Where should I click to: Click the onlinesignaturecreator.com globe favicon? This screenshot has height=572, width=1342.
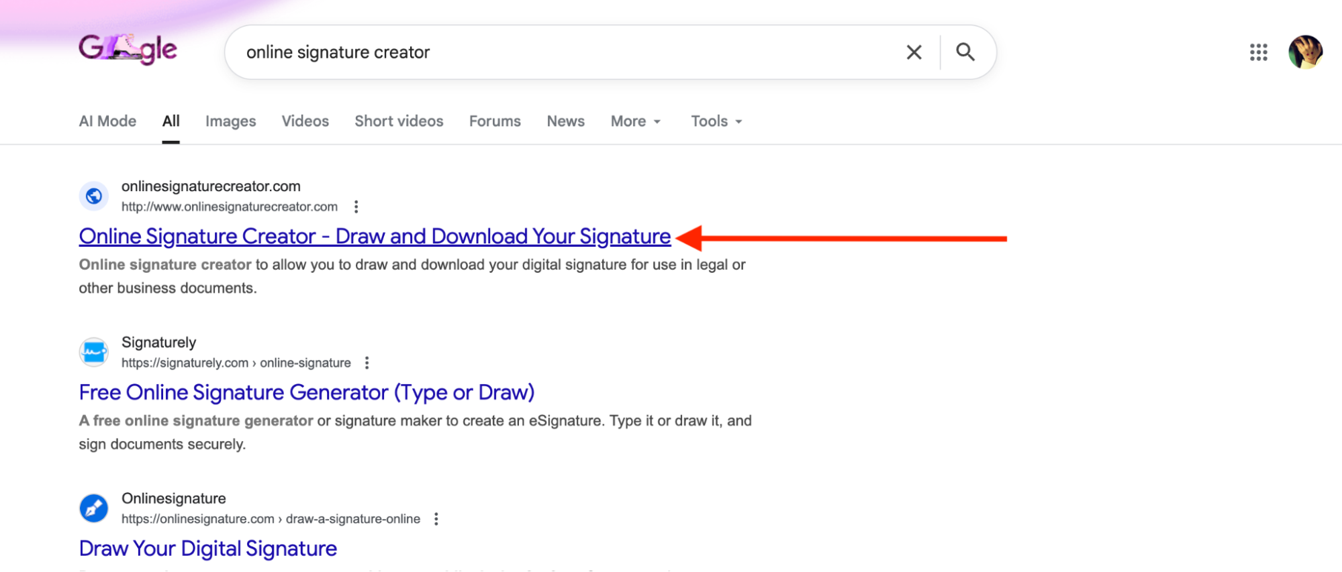[94, 196]
